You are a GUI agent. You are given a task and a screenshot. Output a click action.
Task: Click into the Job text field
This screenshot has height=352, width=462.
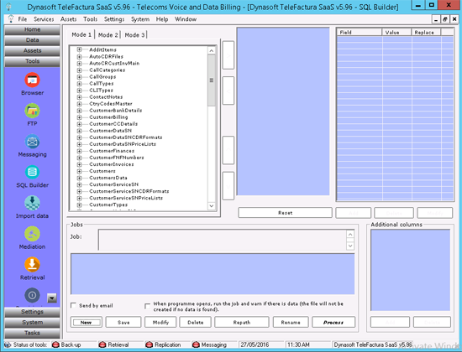(222, 240)
